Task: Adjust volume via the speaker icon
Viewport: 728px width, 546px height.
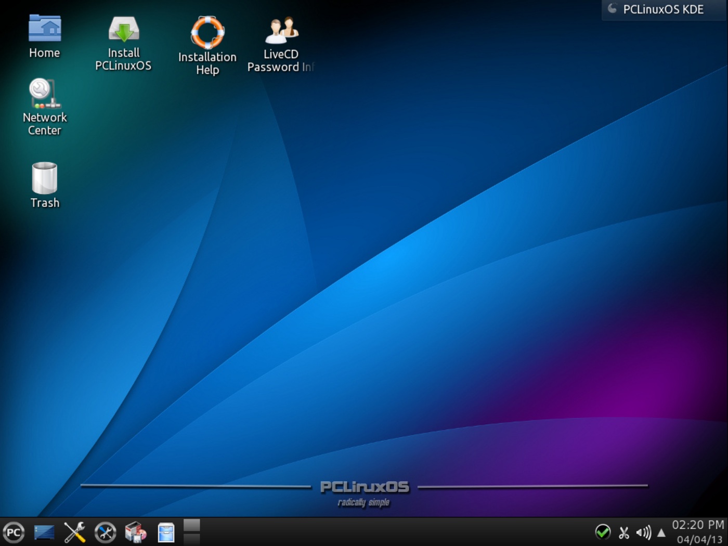Action: click(643, 531)
